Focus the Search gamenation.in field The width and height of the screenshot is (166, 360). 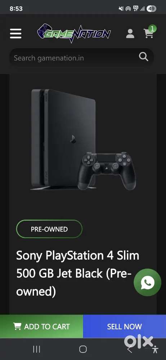click(x=81, y=57)
